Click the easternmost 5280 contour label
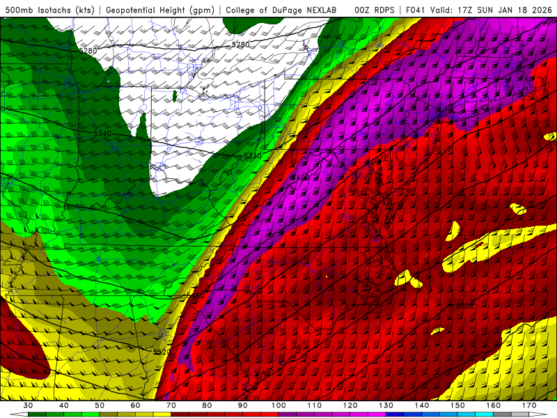Viewport: 557px width, 418px height. [240, 45]
